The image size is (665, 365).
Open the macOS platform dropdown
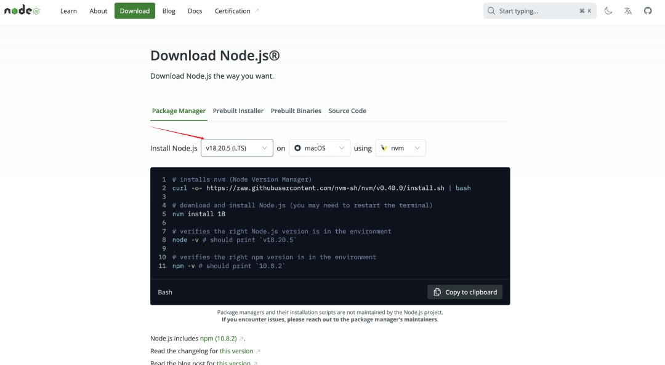320,148
